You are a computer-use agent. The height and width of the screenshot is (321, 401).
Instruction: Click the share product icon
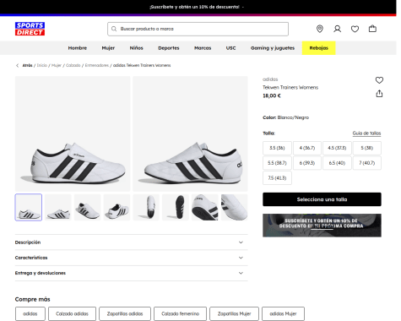coord(379,94)
